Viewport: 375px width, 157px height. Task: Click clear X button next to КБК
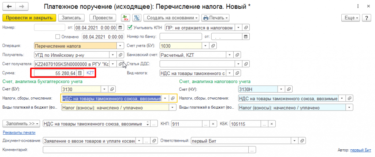[272, 124]
